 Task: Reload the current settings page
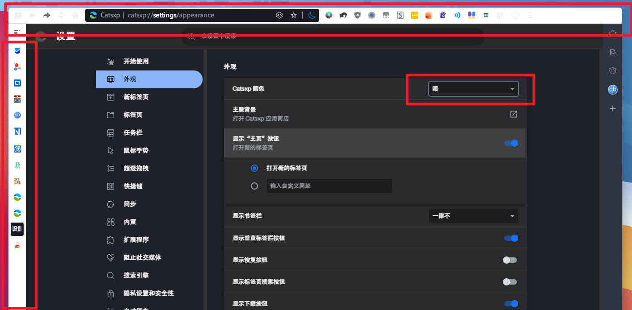pos(61,15)
